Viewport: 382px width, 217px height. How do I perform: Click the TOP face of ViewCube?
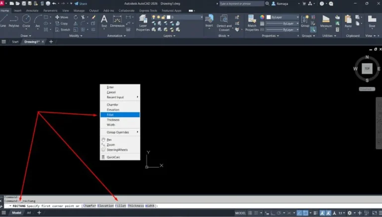coord(367,68)
